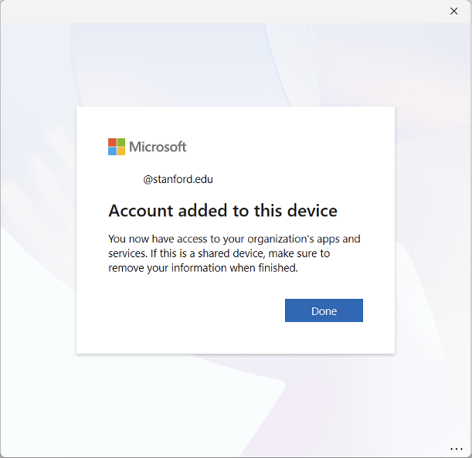Close the window with the X button
Viewport: 472px width, 458px height.
pos(454,11)
